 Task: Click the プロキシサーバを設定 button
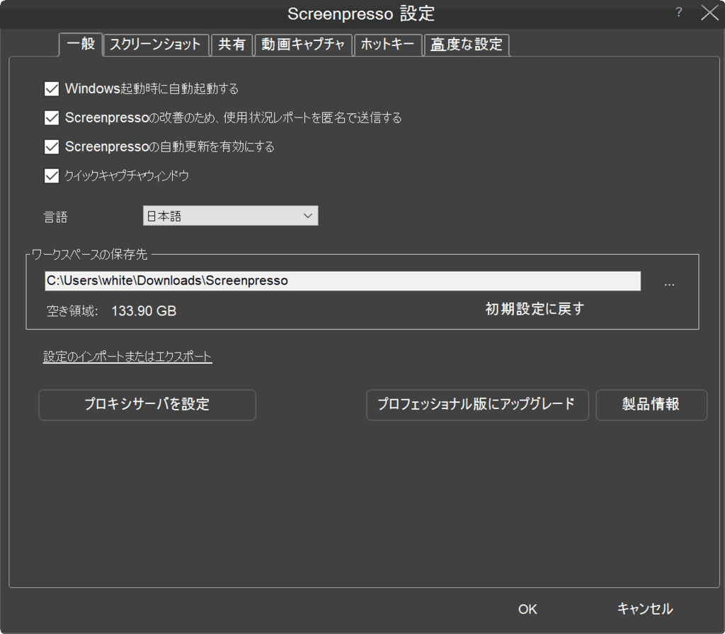point(147,405)
